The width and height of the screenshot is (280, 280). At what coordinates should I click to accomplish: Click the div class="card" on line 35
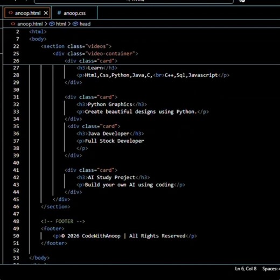(x=94, y=127)
